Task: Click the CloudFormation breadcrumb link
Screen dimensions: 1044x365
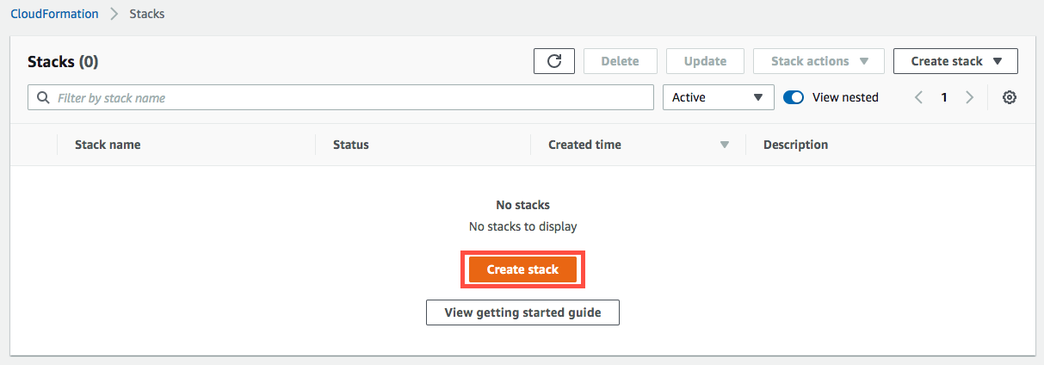Action: (54, 14)
